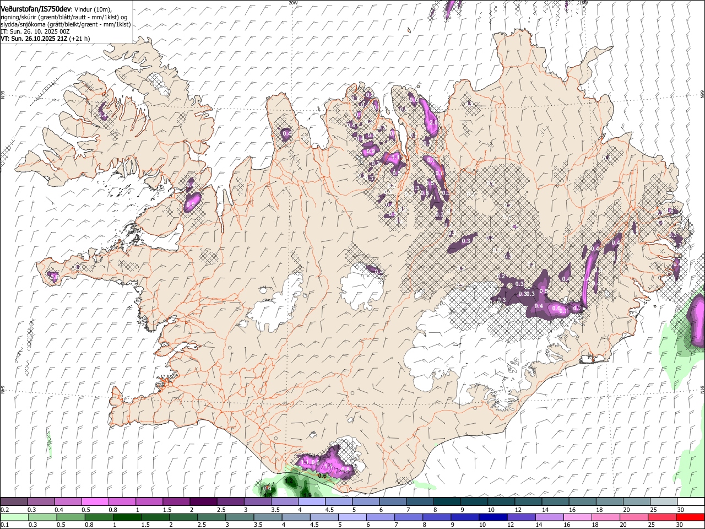This screenshot has height=529, width=705.
Task: Click the title text "Veðurstofan/IS750dev"
Action: (36, 9)
